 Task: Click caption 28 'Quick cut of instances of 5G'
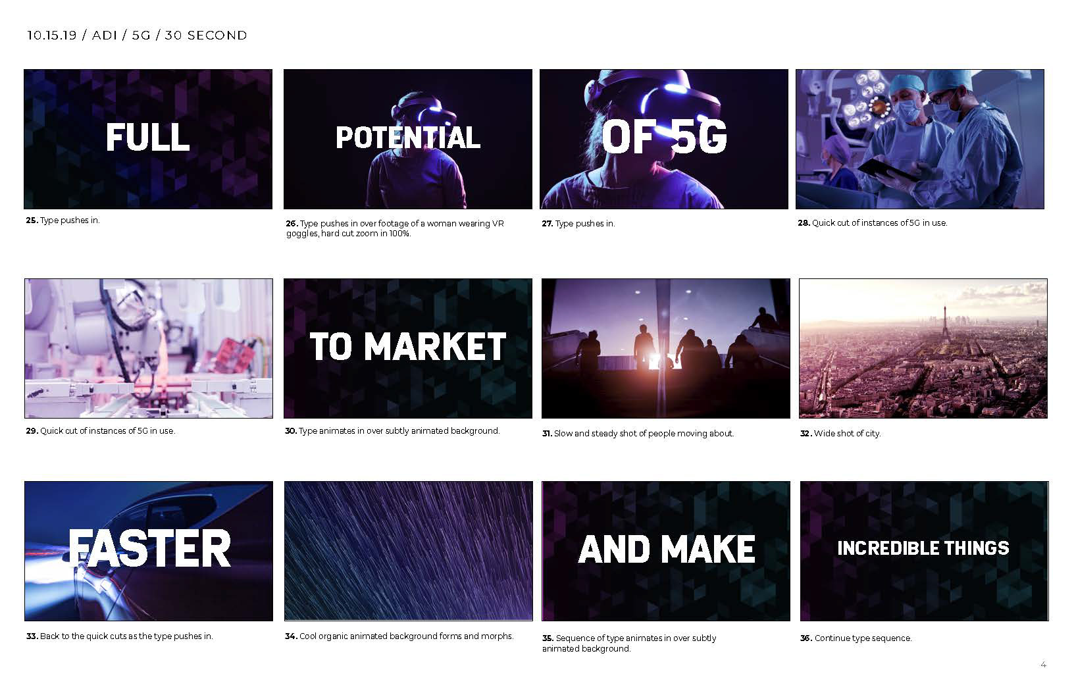point(873,223)
